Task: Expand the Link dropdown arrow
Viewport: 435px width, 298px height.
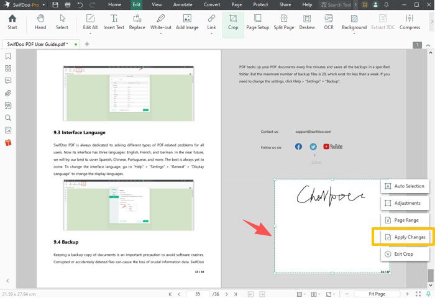Action: [x=211, y=34]
